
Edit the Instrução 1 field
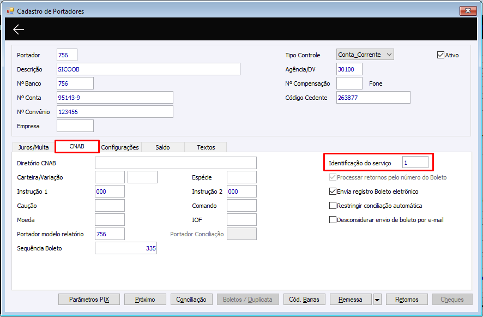click(110, 191)
